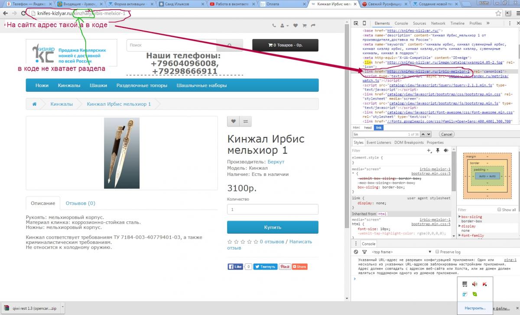Screen dimensions: 520x315
Task: Click the Количество quantity input field
Action: tap(273, 209)
